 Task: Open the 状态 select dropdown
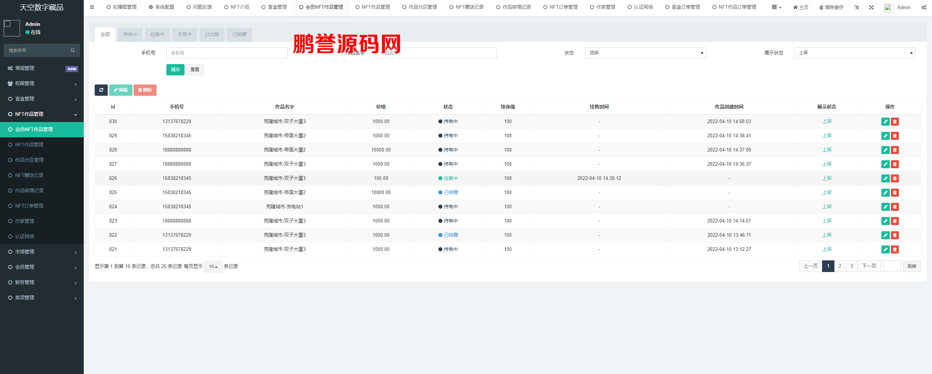pos(645,53)
